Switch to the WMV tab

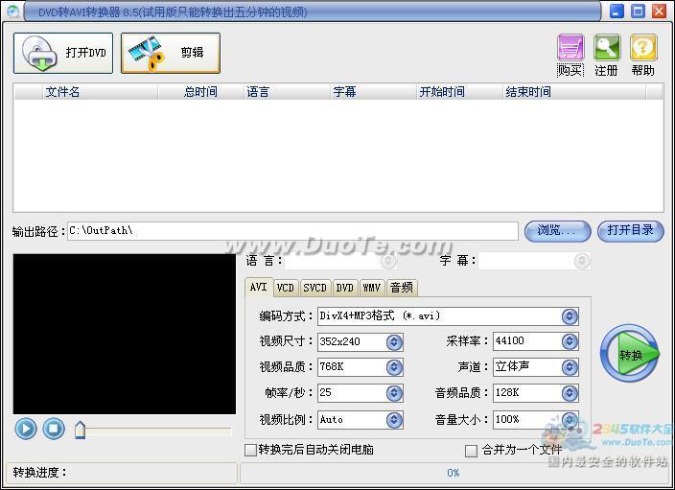coord(371,288)
